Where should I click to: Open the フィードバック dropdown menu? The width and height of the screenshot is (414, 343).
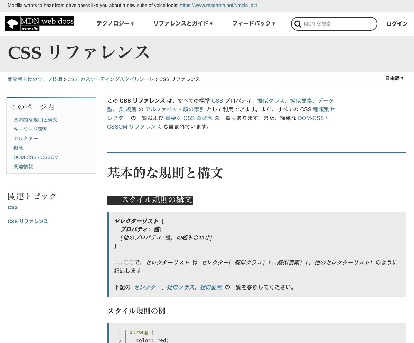(253, 23)
